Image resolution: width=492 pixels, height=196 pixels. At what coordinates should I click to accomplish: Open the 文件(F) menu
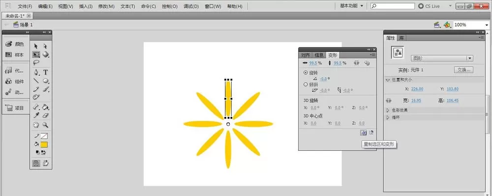pos(25,6)
